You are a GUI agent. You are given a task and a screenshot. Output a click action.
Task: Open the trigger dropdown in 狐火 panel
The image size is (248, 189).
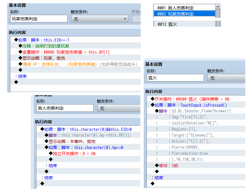226,78
